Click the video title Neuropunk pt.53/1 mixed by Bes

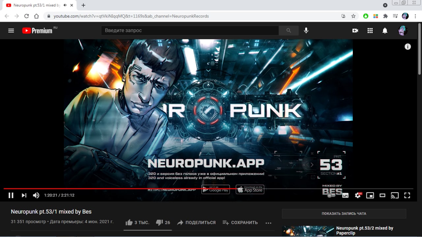point(51,212)
